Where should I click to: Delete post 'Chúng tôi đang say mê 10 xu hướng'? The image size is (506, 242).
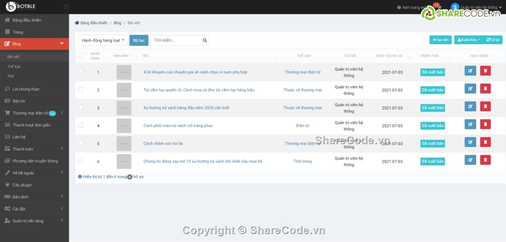pyautogui.click(x=485, y=160)
